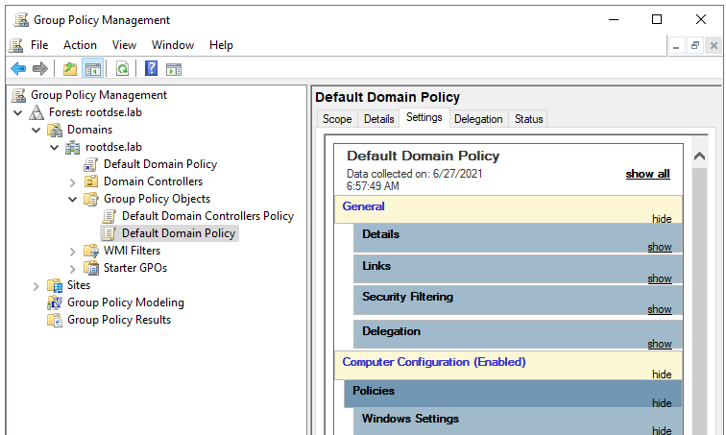Switch to the Delegation tab
This screenshot has height=435, width=726.
click(x=478, y=119)
